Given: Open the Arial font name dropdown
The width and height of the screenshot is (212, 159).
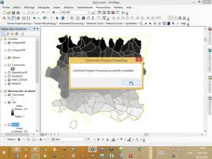Looking at the screenshot, I should click(84, 139).
